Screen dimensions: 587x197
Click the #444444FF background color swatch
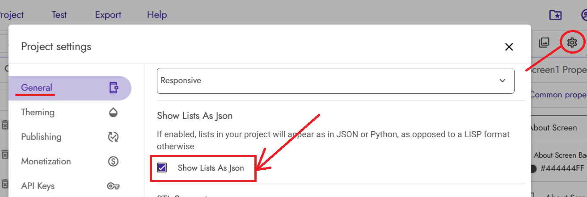(533, 169)
